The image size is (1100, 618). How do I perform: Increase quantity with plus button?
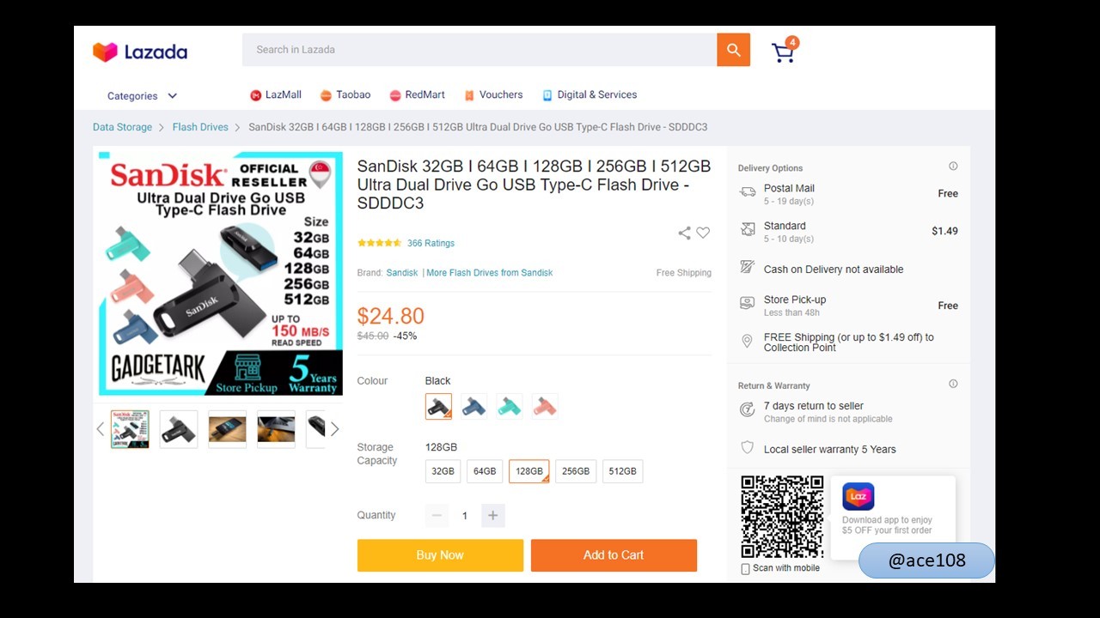pyautogui.click(x=492, y=515)
